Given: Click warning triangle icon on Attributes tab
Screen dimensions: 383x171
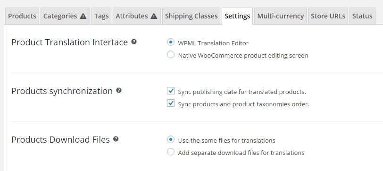Looking at the screenshot, I should [x=154, y=17].
